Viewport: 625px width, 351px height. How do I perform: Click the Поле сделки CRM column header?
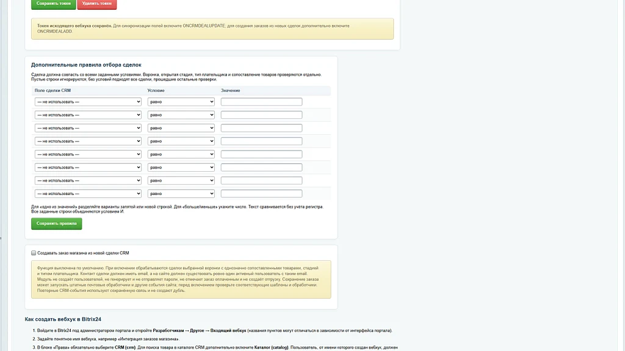click(x=52, y=91)
